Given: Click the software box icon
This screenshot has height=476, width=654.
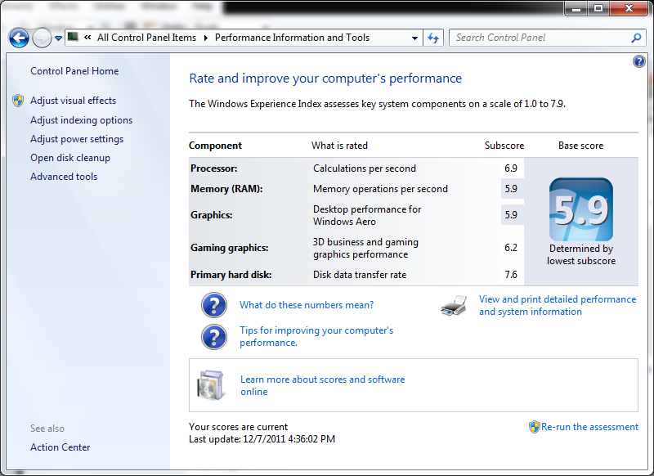Looking at the screenshot, I should (210, 385).
